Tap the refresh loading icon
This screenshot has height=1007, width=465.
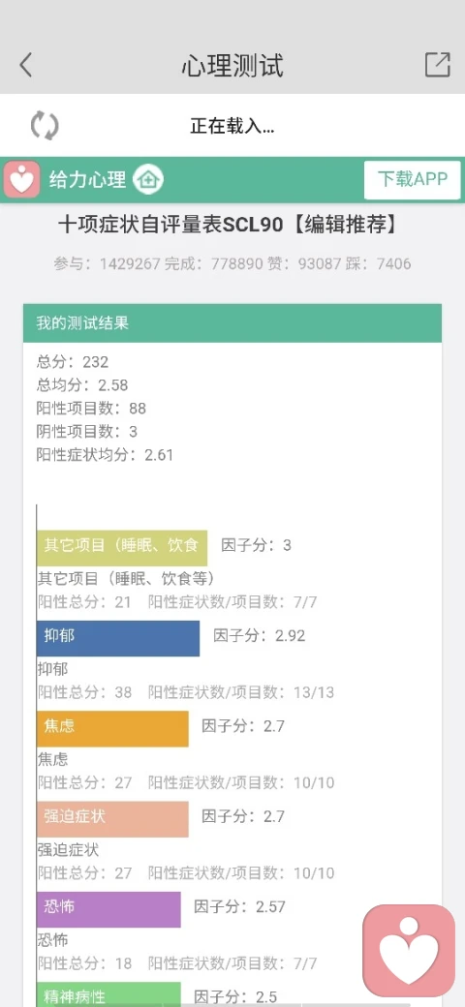tap(45, 125)
